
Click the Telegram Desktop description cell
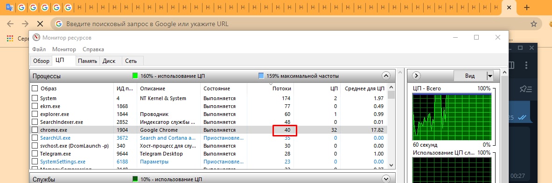click(161, 154)
